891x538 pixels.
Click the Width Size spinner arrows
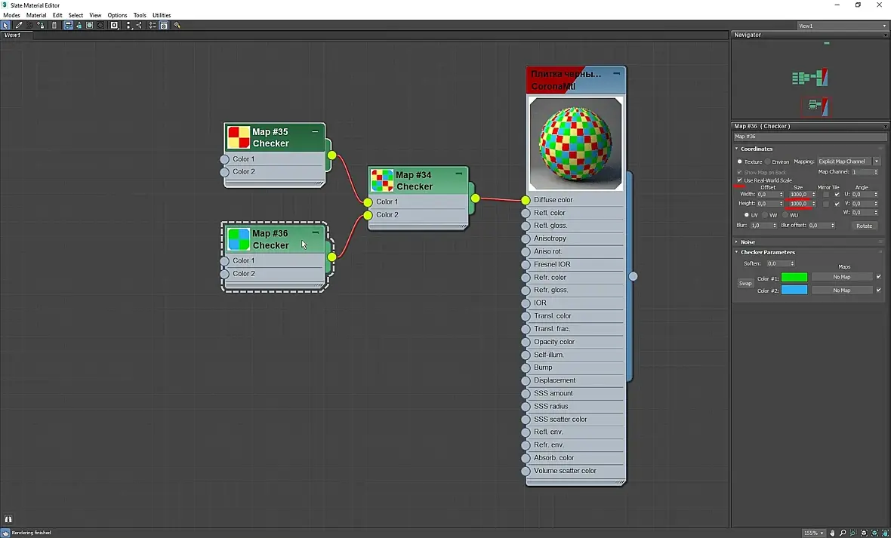tap(814, 194)
